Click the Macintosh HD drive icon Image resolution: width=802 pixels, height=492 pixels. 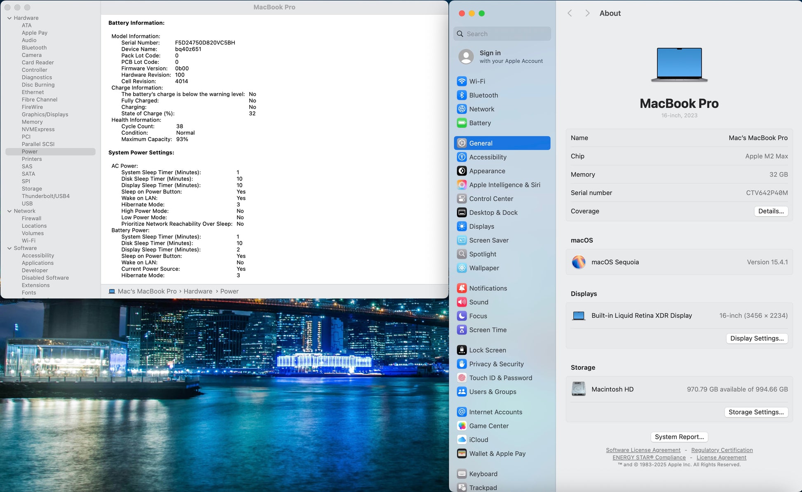pyautogui.click(x=579, y=389)
